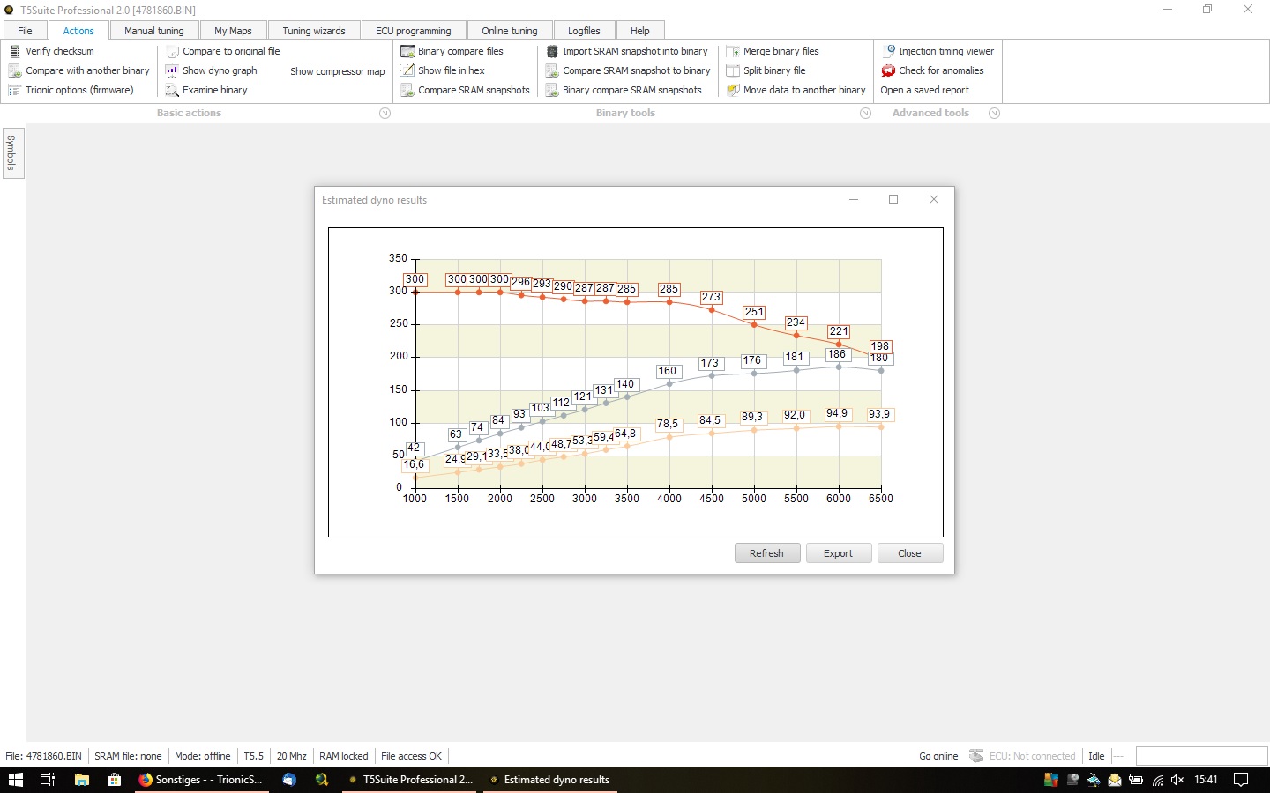This screenshot has width=1270, height=793.
Task: Open File Explorer from taskbar
Action: click(82, 780)
